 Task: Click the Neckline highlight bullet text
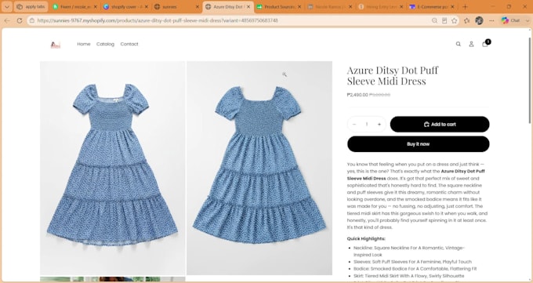click(x=409, y=252)
